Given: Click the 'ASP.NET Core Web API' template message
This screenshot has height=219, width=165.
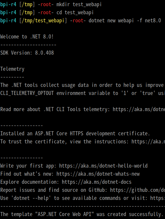Looking at the screenshot, I should (x=82, y=214).
